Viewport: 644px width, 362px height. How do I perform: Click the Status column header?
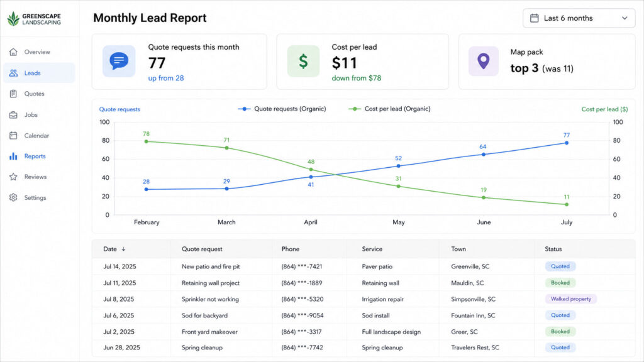click(553, 249)
